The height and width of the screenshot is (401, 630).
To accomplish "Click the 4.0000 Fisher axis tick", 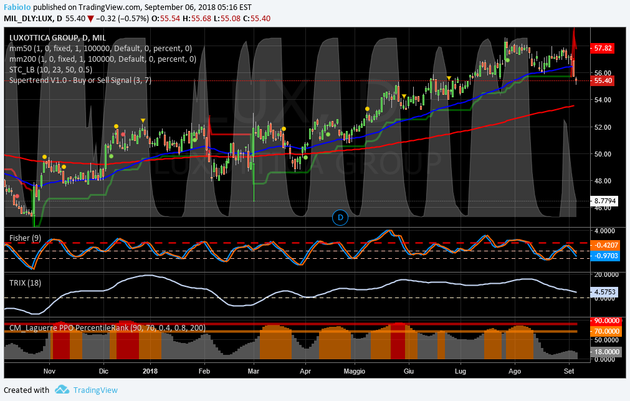I will click(604, 231).
